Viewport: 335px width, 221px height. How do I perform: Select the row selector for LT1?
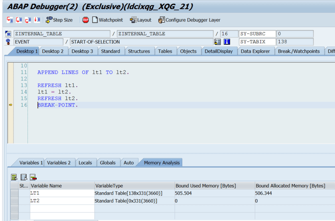tap(14, 193)
